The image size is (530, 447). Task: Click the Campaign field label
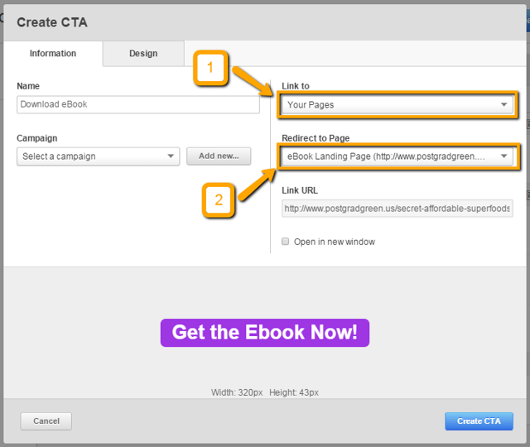tap(37, 138)
